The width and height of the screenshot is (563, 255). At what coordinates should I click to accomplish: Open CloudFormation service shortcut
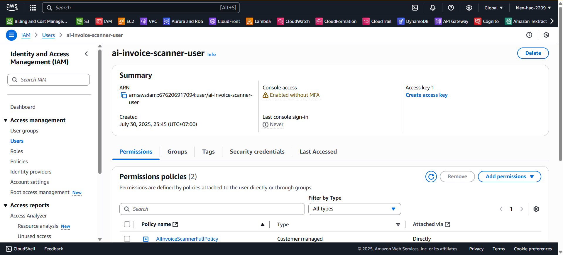[x=336, y=21]
